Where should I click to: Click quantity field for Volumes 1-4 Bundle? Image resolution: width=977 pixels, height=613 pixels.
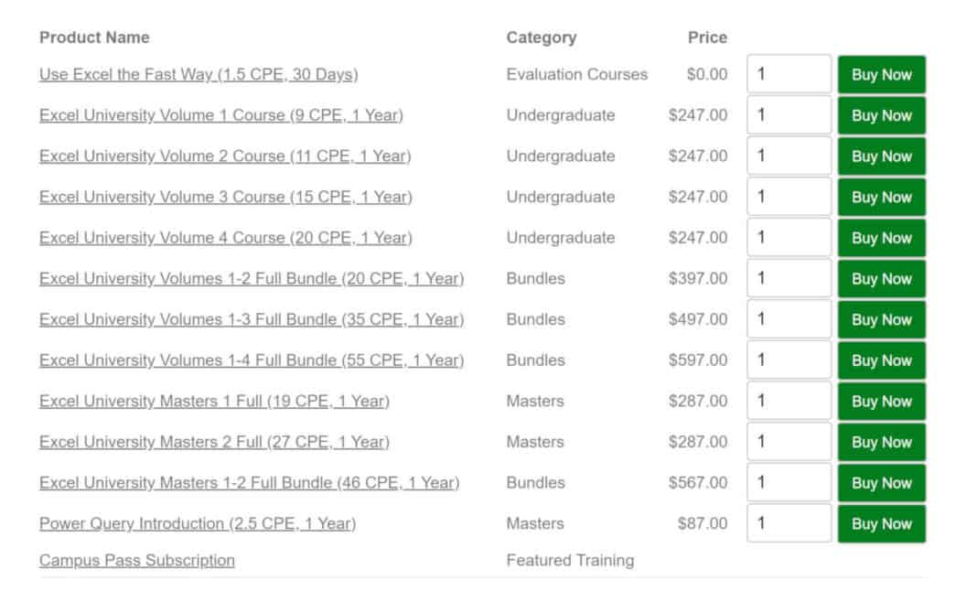(788, 360)
